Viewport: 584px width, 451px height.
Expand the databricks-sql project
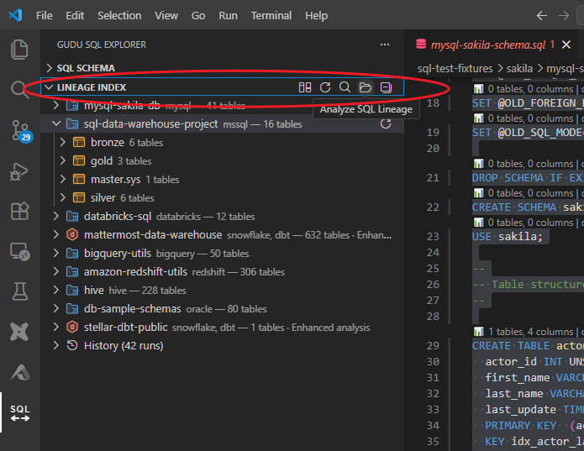[x=55, y=216]
